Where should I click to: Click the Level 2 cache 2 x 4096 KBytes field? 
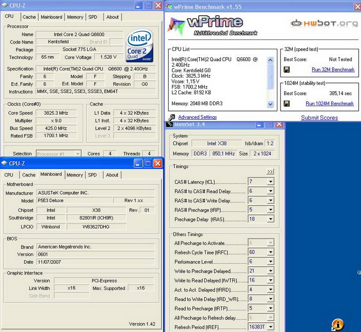(135, 128)
